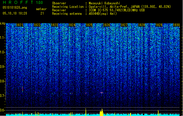Click the horizontal red echo before 1826

(102, 93)
